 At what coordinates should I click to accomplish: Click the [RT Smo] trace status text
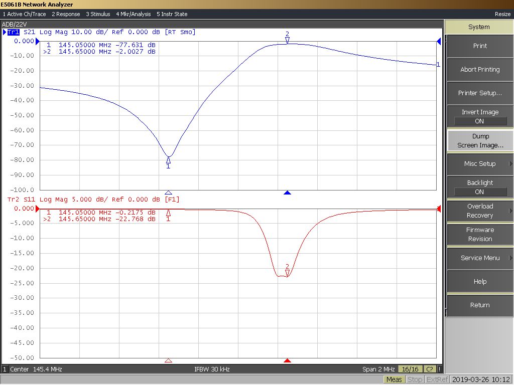click(x=180, y=32)
